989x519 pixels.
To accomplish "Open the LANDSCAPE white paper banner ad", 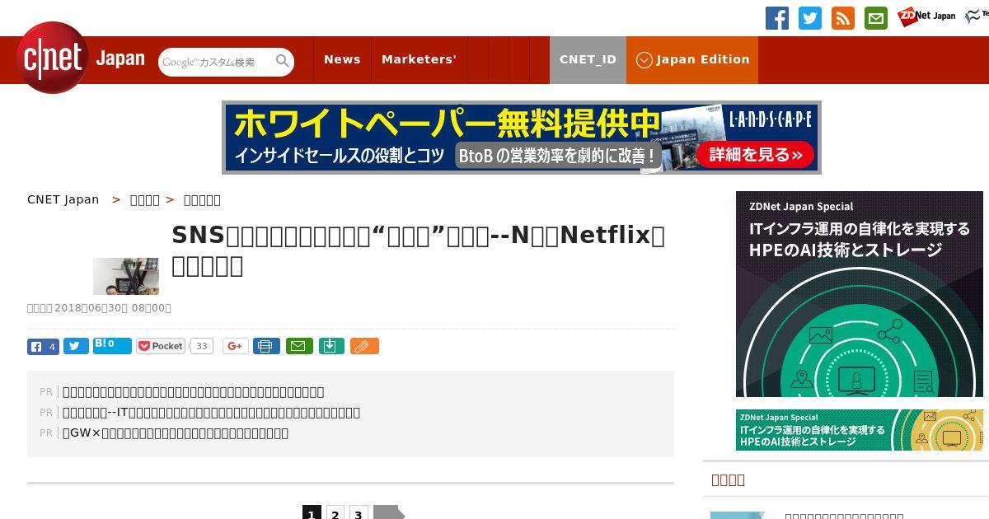I will click(x=522, y=138).
